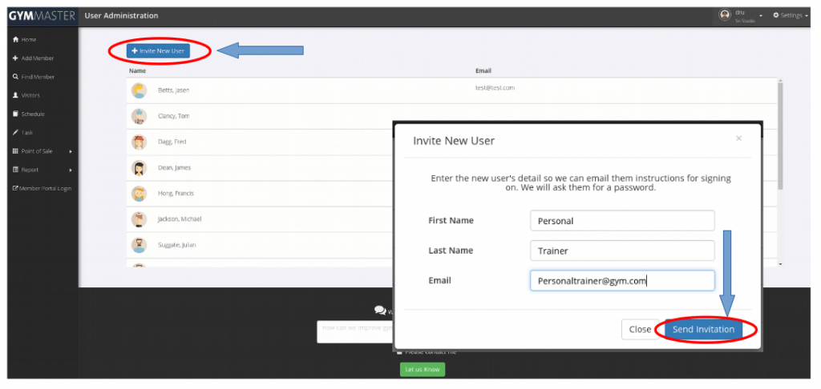
Task: Click Jasen Betts avatar thumbnail
Action: click(139, 90)
